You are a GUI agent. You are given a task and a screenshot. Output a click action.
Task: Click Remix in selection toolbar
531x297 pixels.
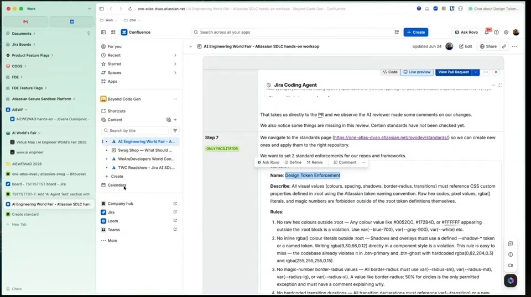click(x=315, y=162)
